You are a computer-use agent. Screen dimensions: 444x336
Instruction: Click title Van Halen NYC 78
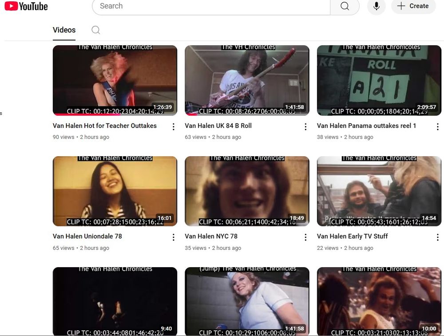(211, 237)
